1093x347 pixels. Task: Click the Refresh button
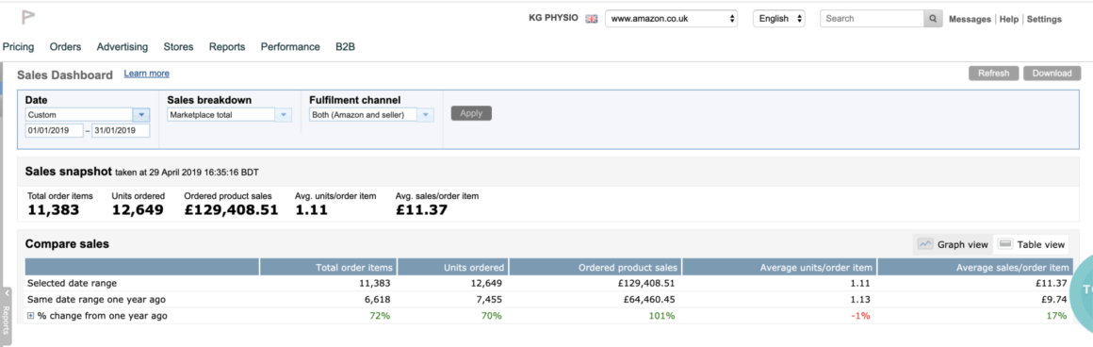[993, 74]
